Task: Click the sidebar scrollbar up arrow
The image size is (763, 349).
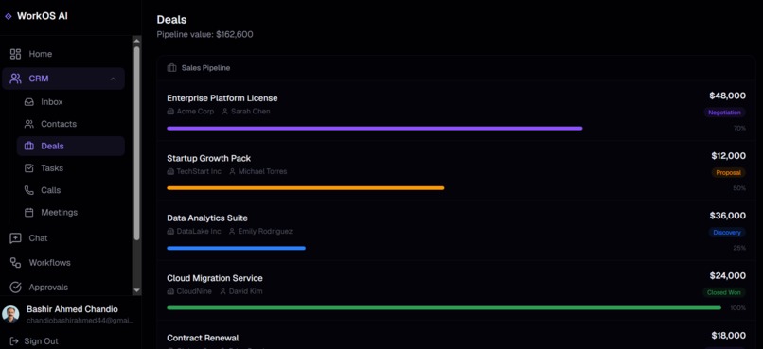Action: tap(136, 41)
